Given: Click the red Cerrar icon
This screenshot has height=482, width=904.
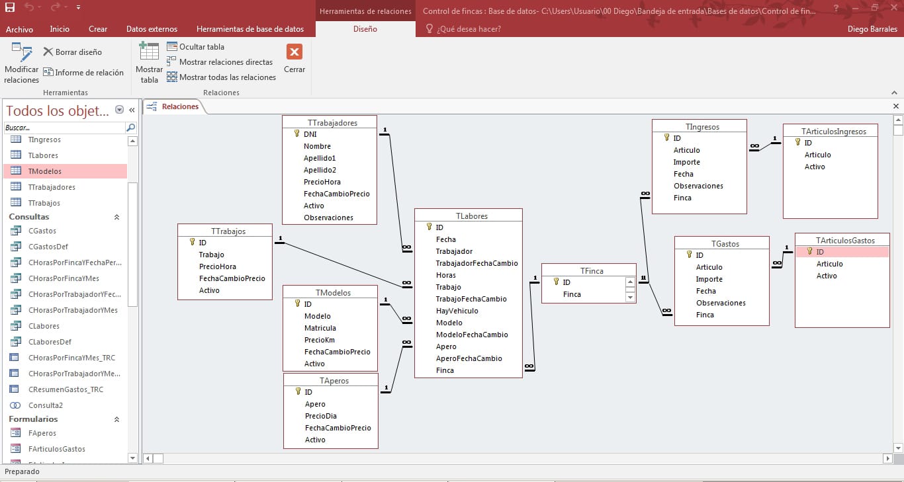Looking at the screenshot, I should coord(294,52).
